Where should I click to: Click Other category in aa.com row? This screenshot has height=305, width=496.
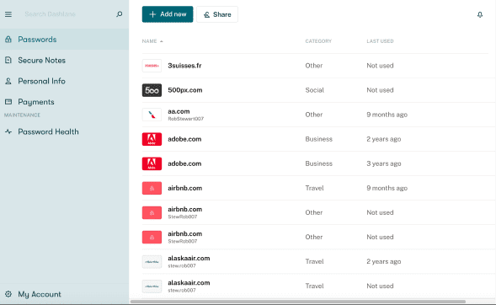314,115
